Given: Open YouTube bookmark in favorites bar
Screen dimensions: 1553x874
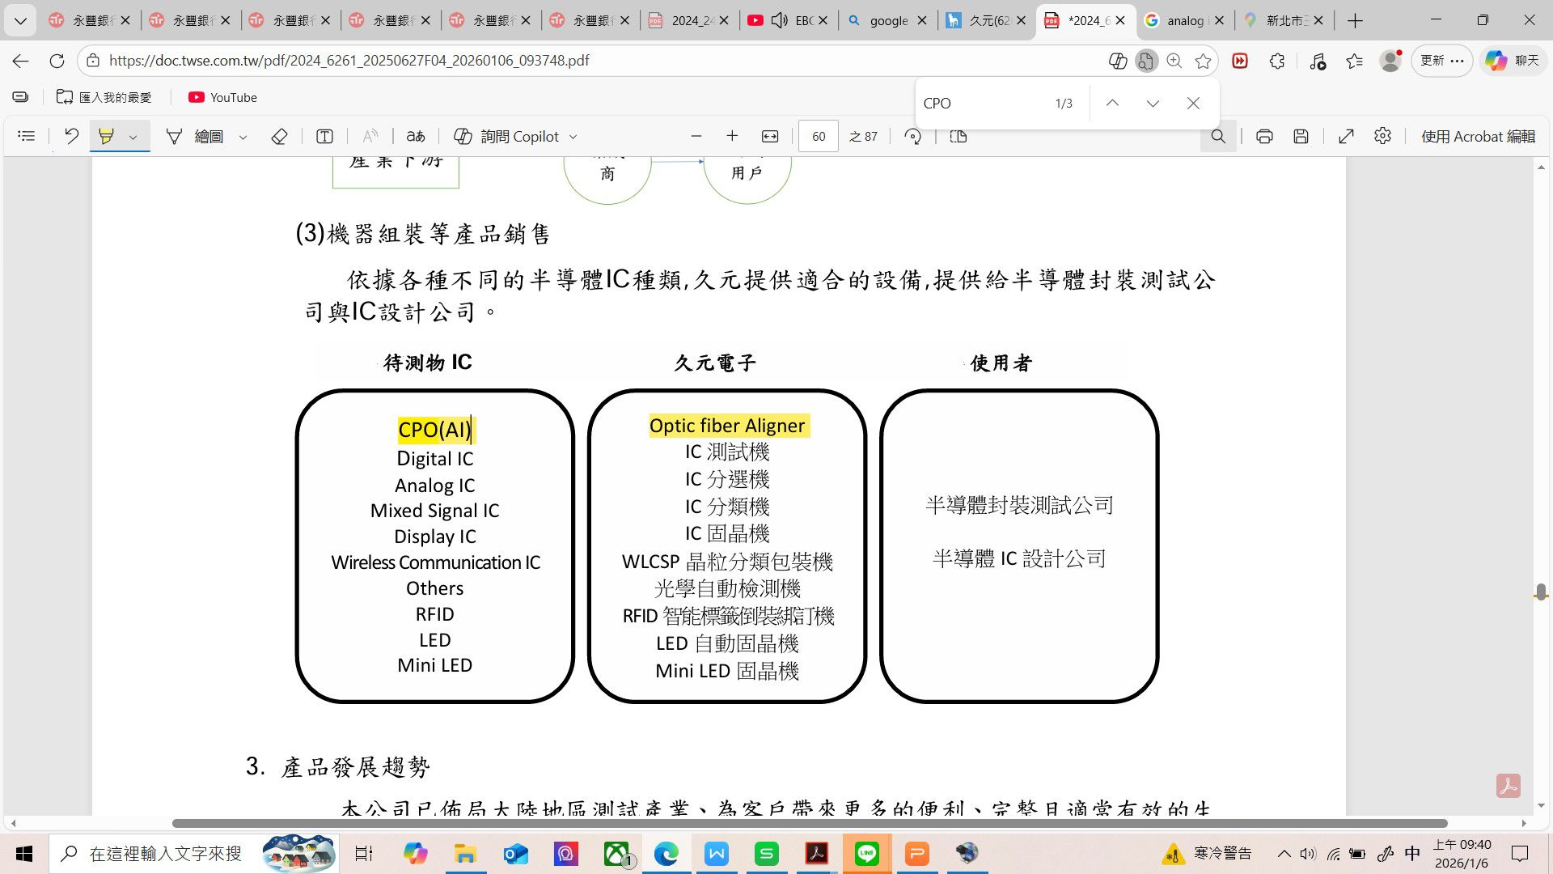Looking at the screenshot, I should pyautogui.click(x=222, y=97).
